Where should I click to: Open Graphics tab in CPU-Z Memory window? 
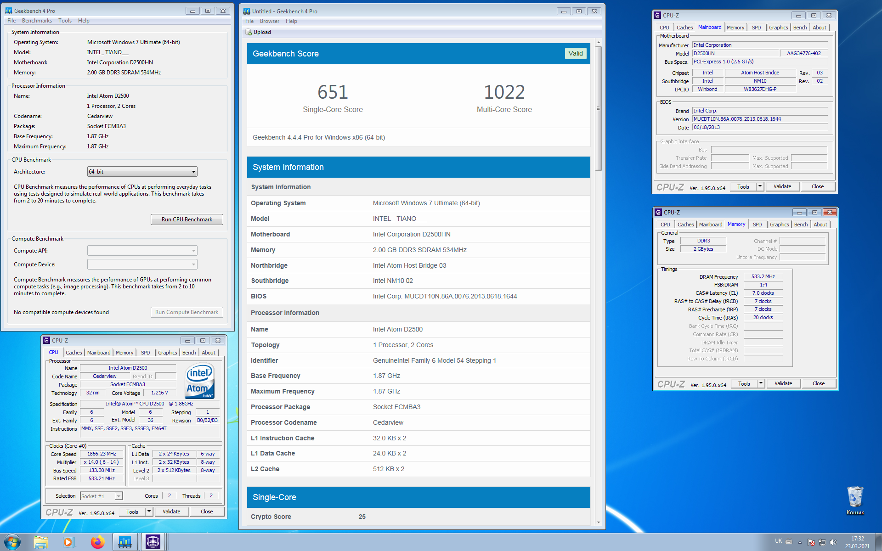779,225
